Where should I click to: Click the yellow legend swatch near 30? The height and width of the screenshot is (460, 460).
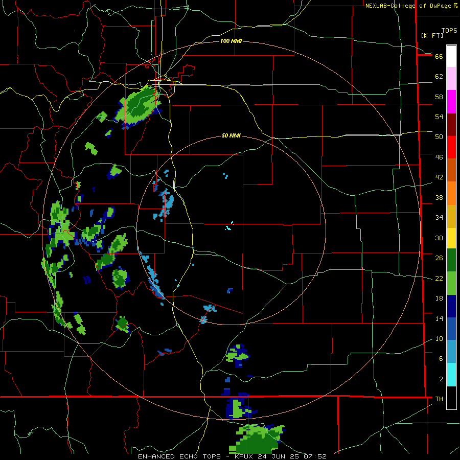click(x=451, y=238)
